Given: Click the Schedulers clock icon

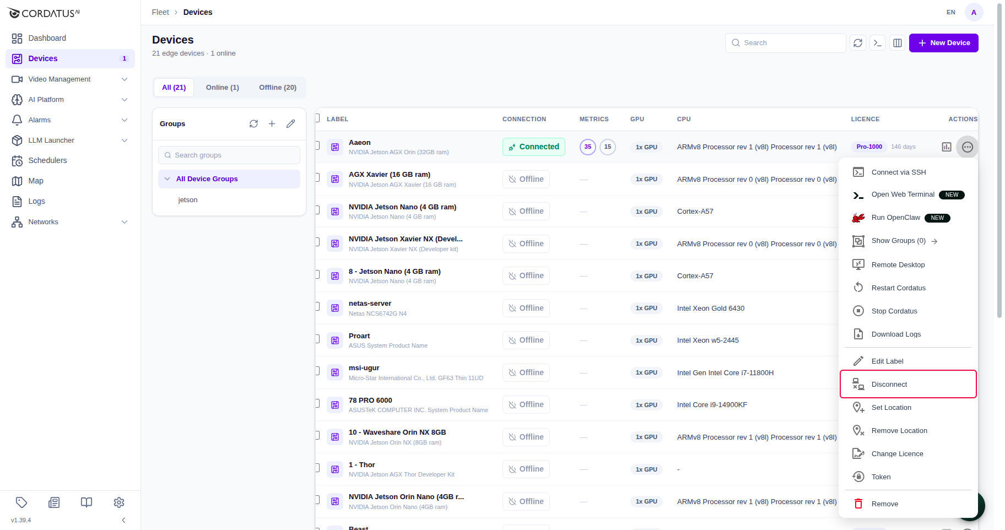Looking at the screenshot, I should 17,160.
